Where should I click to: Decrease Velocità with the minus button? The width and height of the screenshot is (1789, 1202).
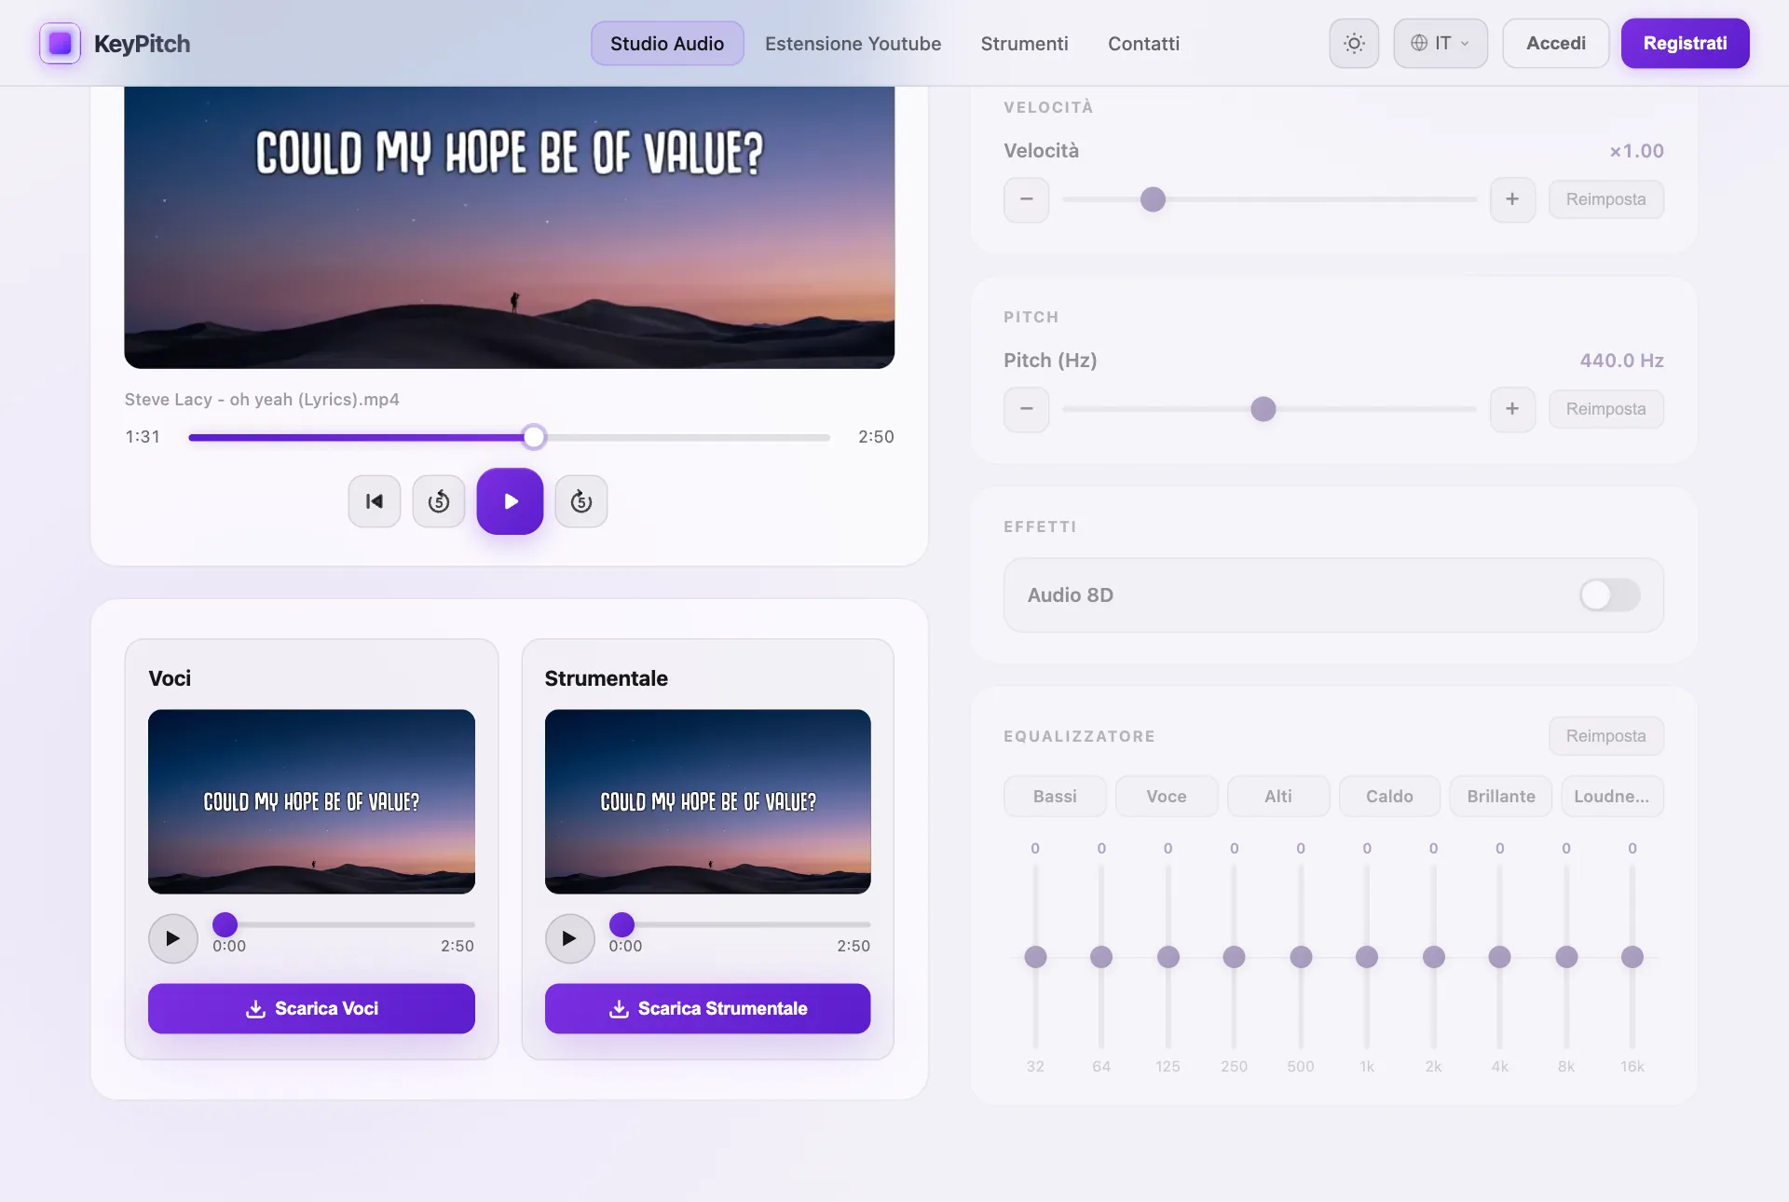tap(1026, 199)
